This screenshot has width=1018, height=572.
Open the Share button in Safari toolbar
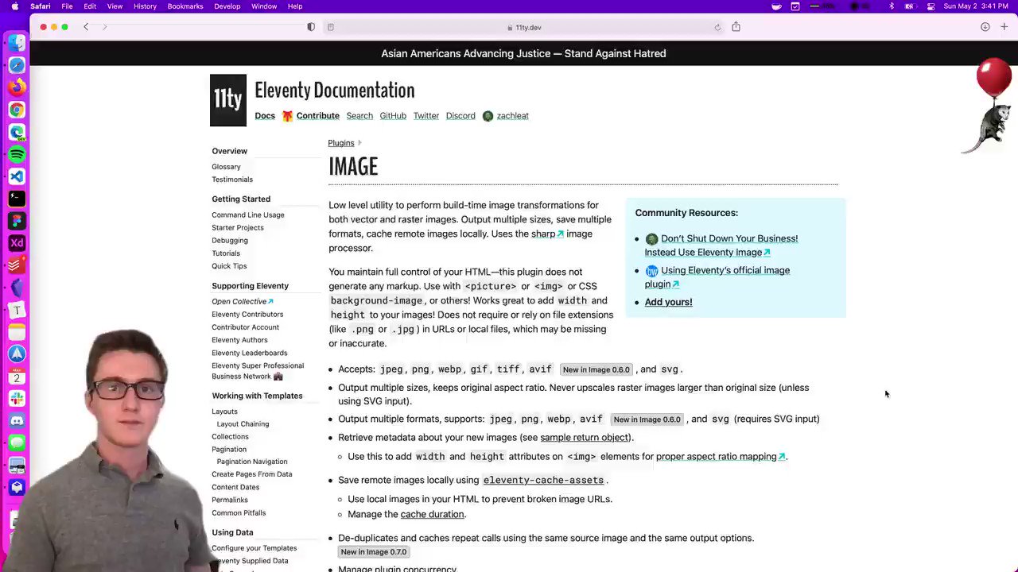(736, 26)
